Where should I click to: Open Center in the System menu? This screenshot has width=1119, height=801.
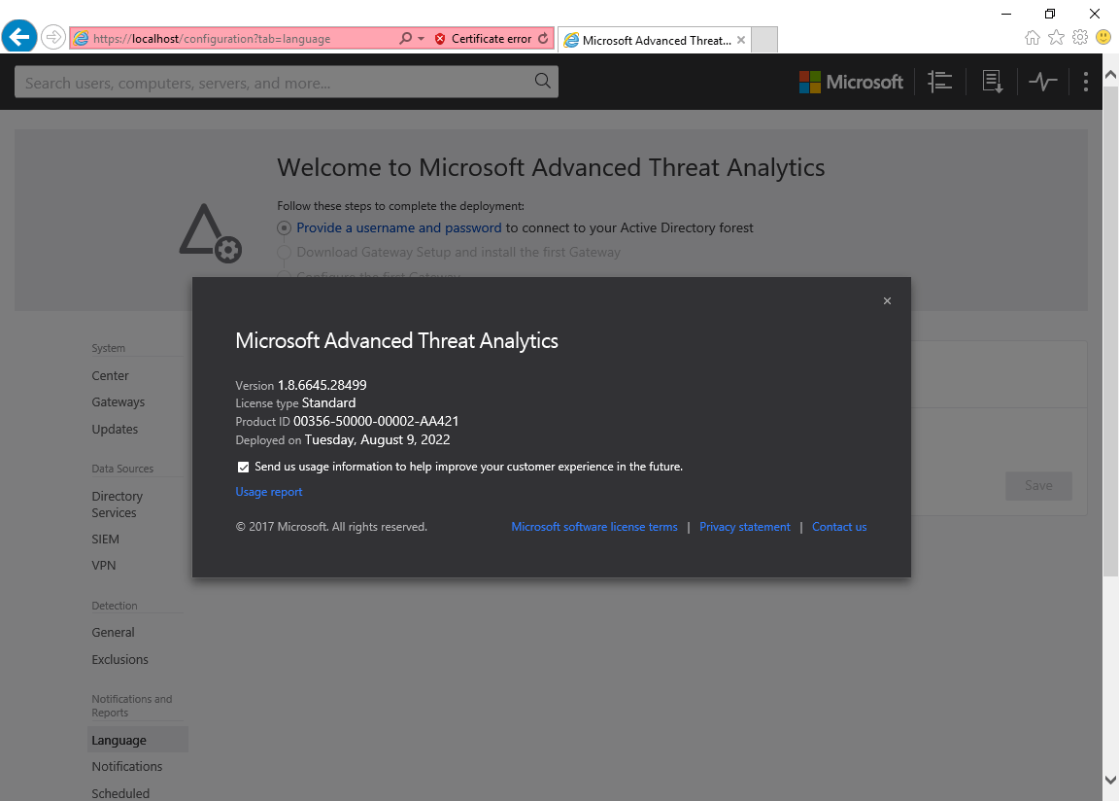pos(110,375)
